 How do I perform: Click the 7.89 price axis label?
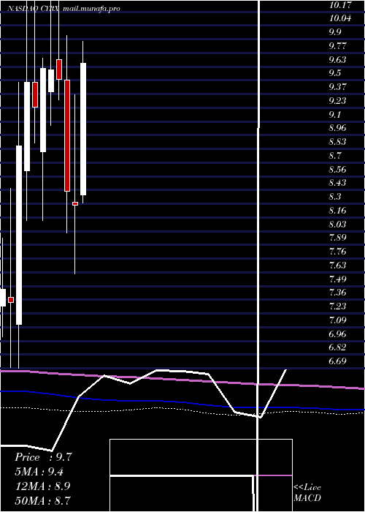[x=337, y=238]
